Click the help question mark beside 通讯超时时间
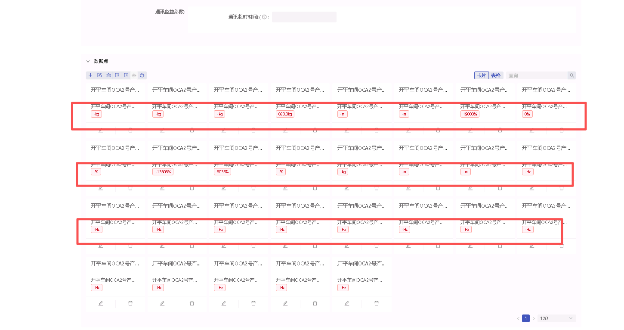 (x=264, y=17)
